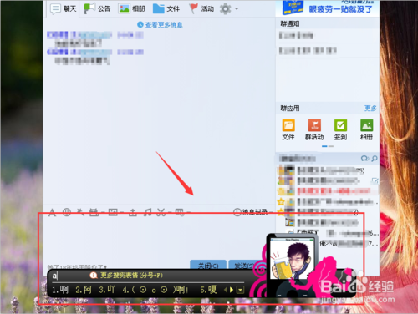Viewport: 418px width, 314px height.
Task: Click 更多搜狗表情 link in IME bar
Action: [x=131, y=276]
